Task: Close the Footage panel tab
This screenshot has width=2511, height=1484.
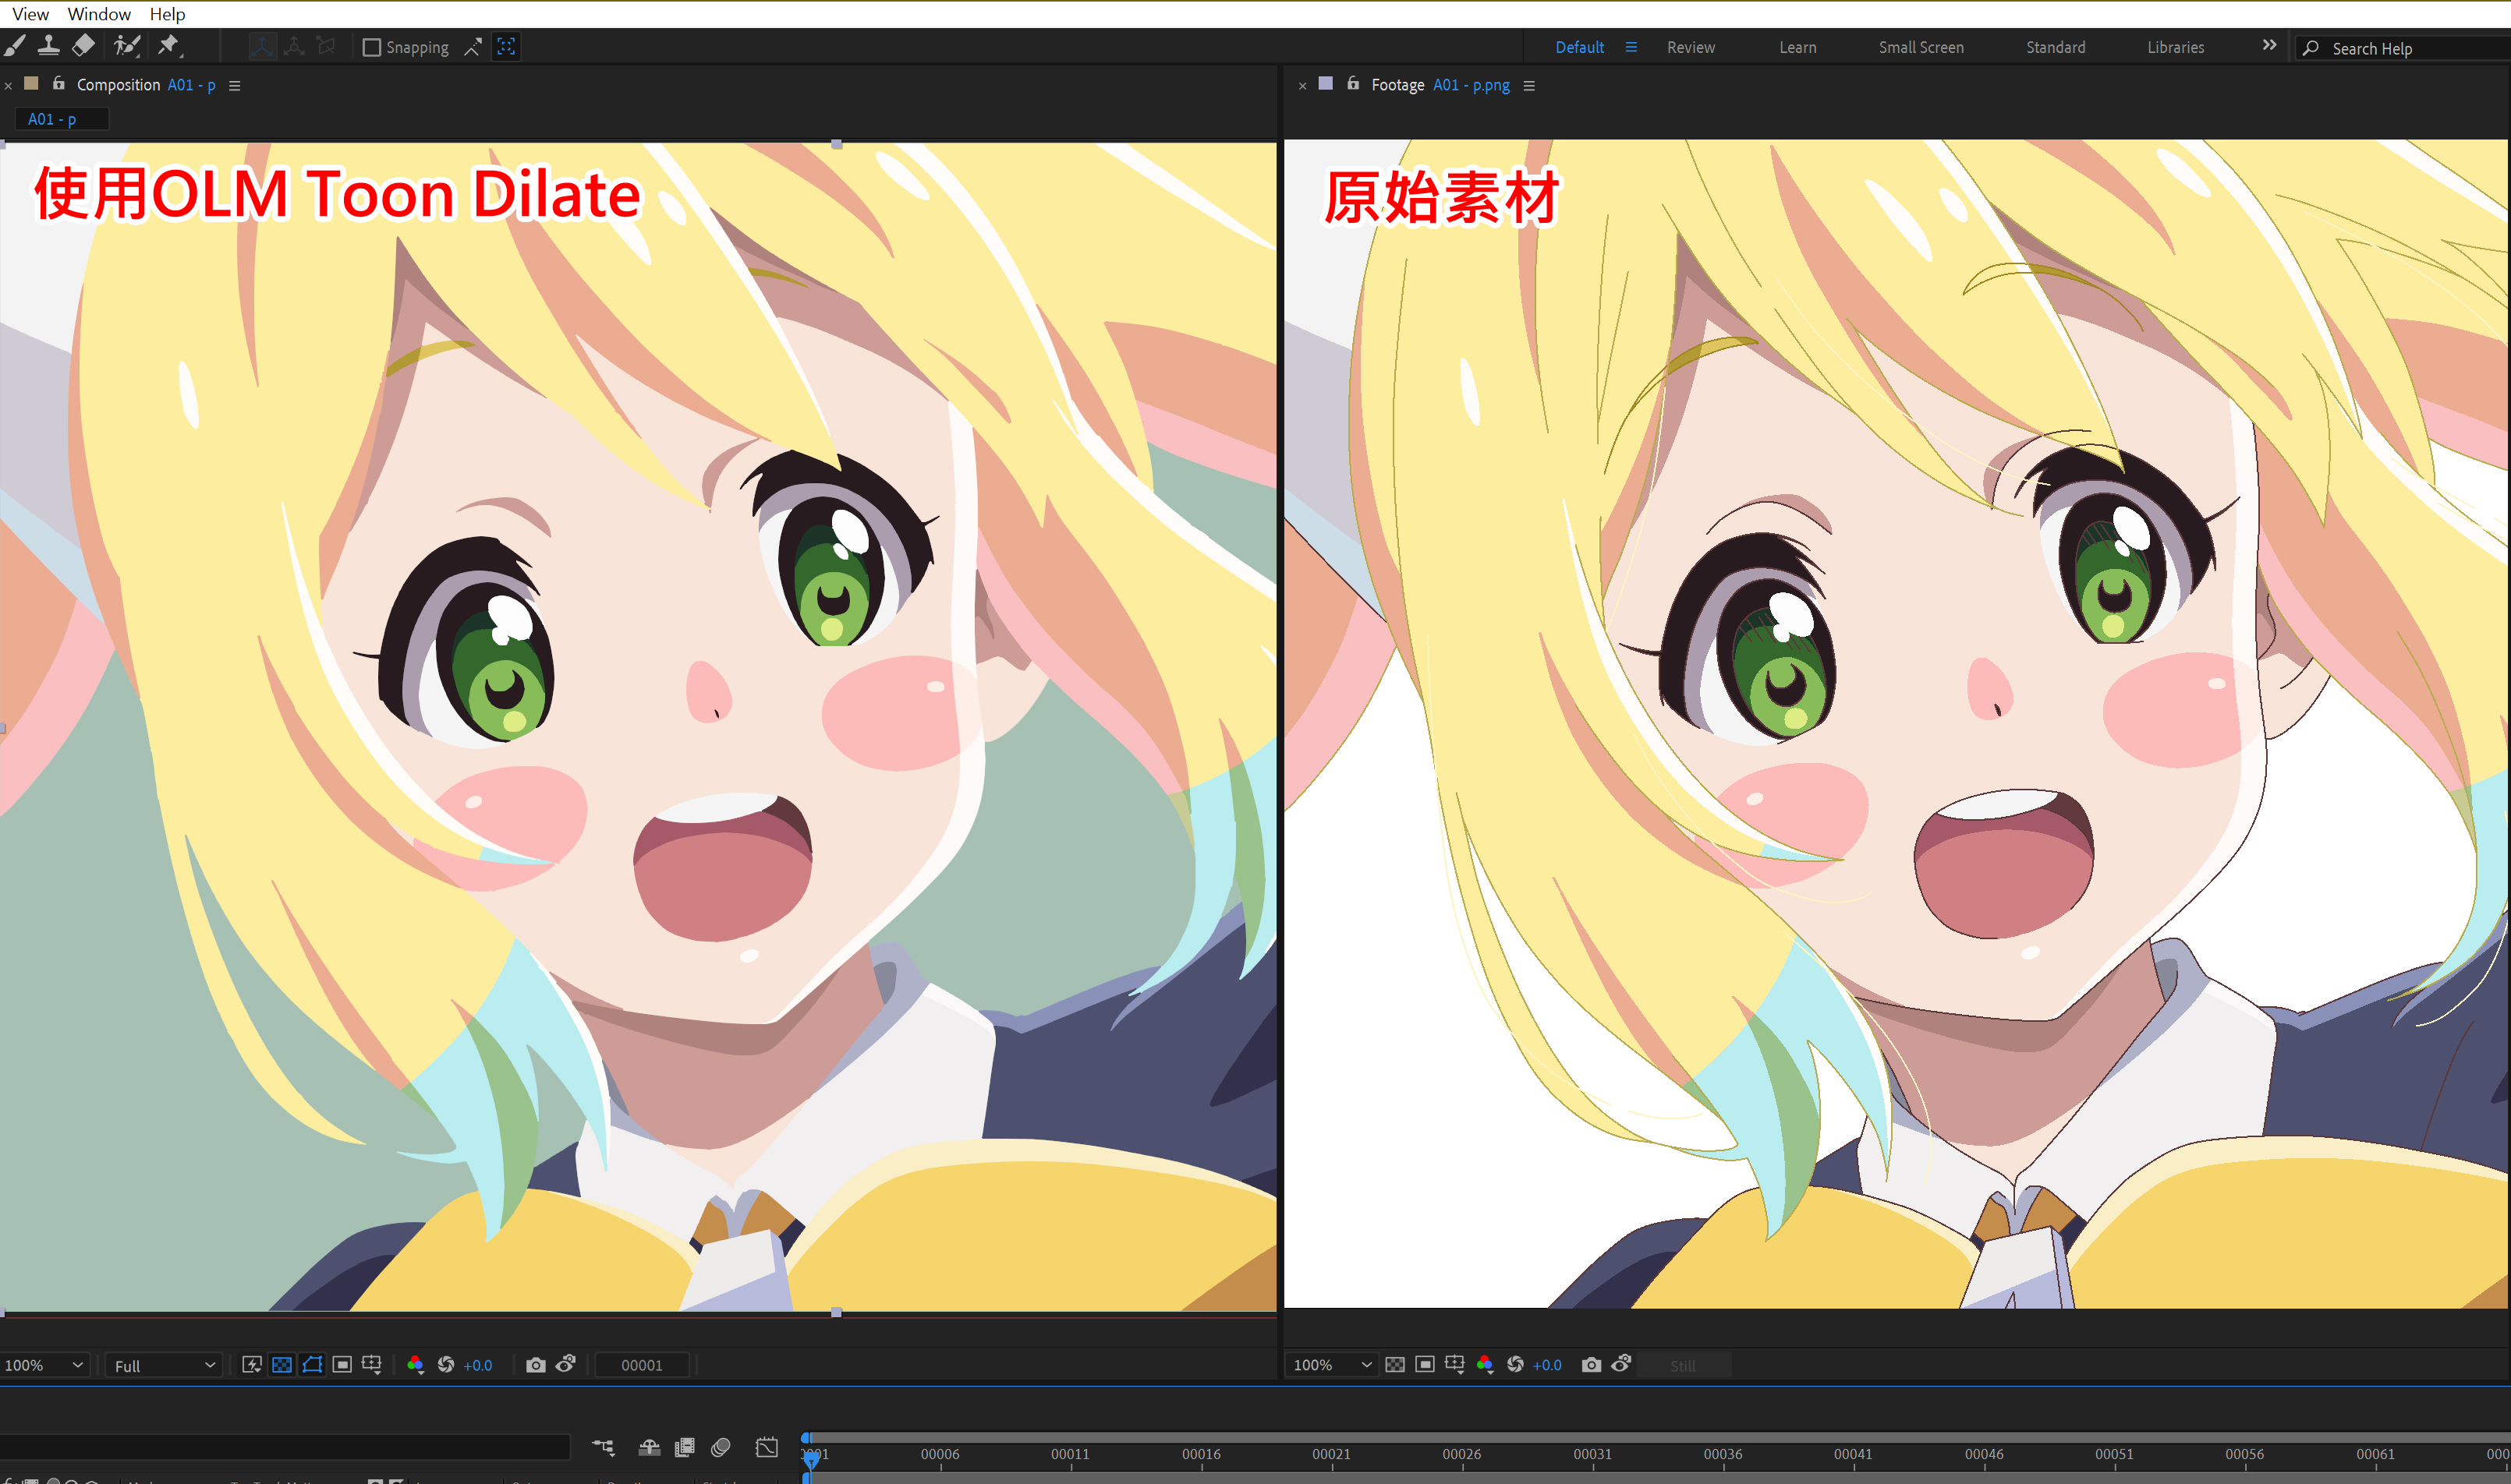Action: pyautogui.click(x=1302, y=86)
